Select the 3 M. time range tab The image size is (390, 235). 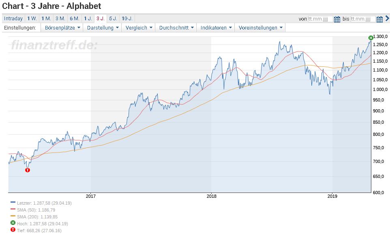pos(60,18)
